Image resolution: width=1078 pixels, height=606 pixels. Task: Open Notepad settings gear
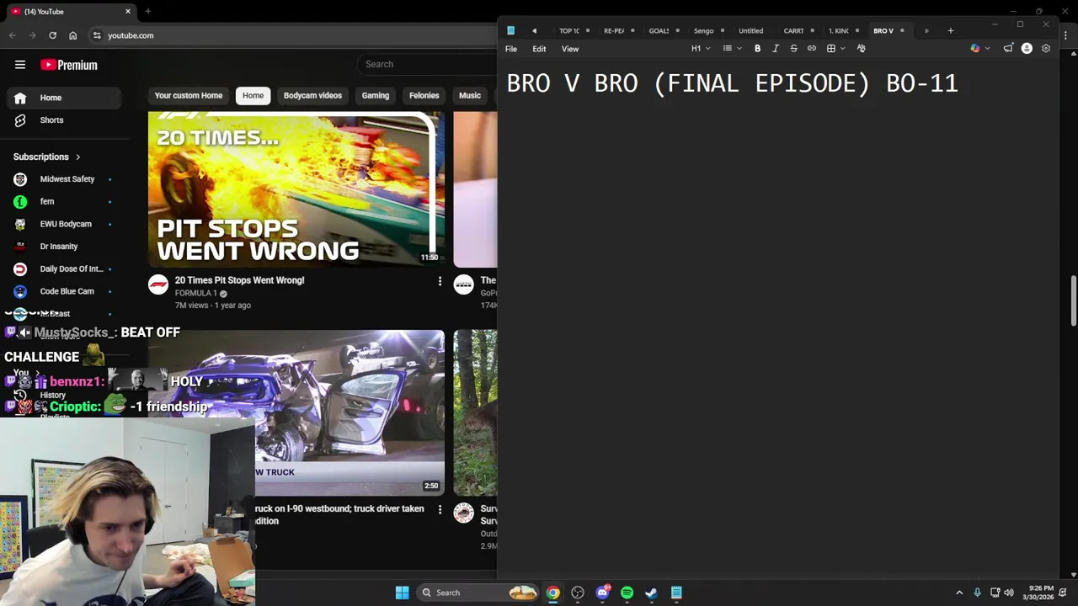click(x=1046, y=49)
